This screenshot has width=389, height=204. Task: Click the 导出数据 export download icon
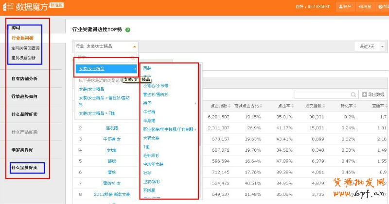pyautogui.click(x=365, y=94)
